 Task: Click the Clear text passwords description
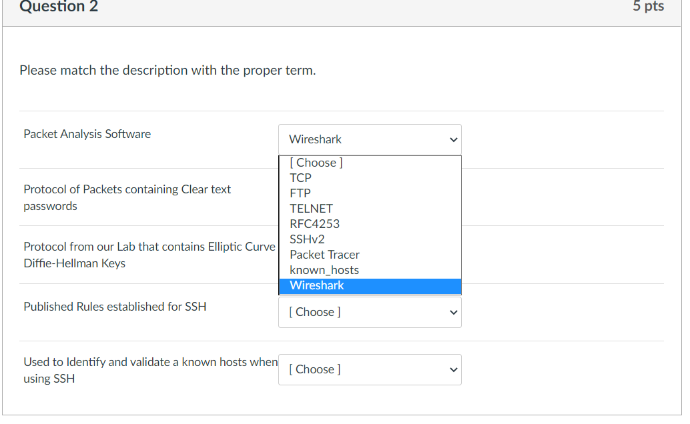pyautogui.click(x=127, y=198)
